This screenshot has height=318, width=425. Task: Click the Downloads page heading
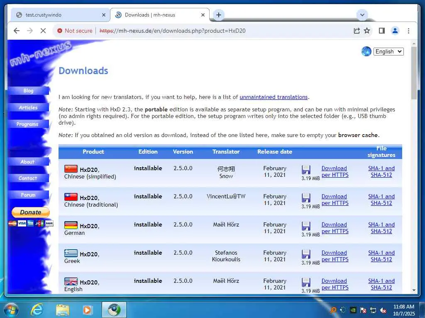click(83, 71)
